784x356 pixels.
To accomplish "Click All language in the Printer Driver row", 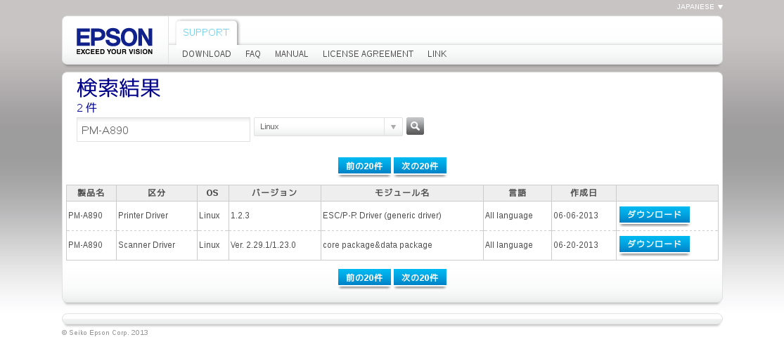I will (x=508, y=216).
